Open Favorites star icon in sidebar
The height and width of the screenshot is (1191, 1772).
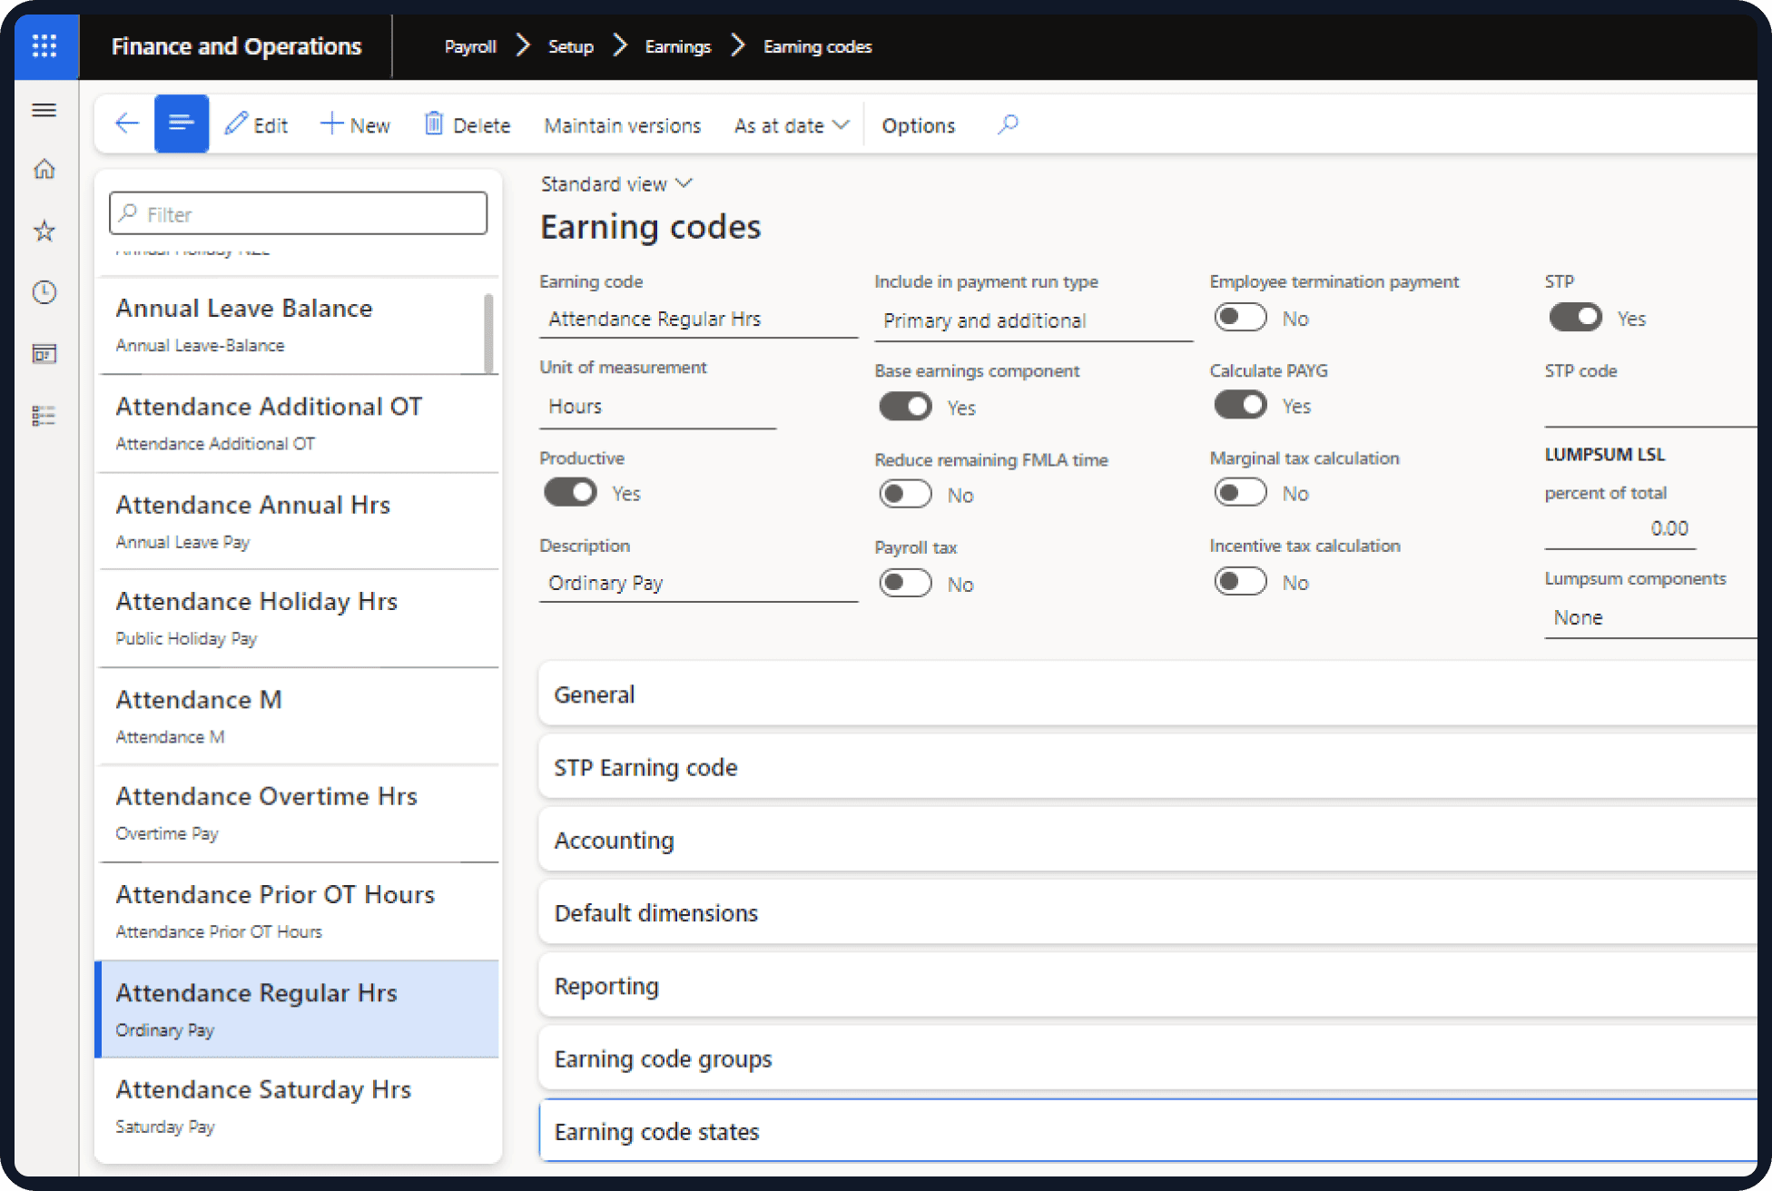tap(44, 231)
